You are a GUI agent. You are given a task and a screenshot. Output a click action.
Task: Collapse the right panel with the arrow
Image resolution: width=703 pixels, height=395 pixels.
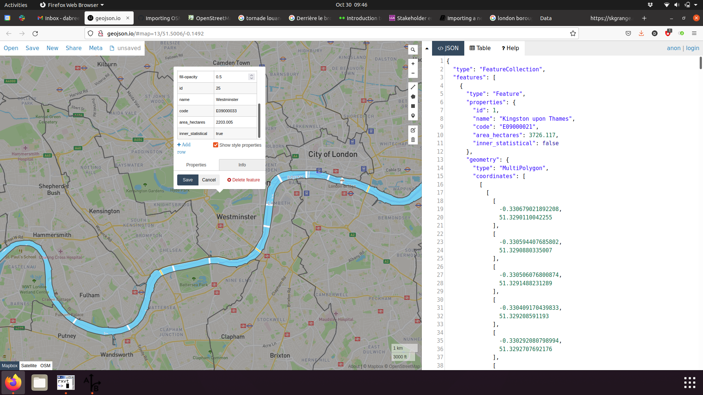[427, 48]
